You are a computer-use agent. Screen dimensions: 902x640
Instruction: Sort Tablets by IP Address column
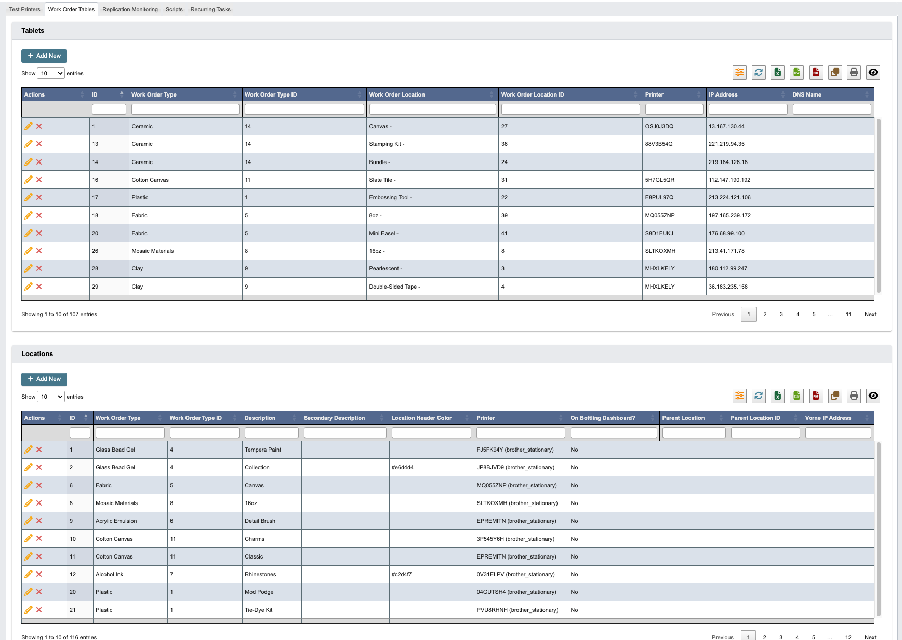748,94
